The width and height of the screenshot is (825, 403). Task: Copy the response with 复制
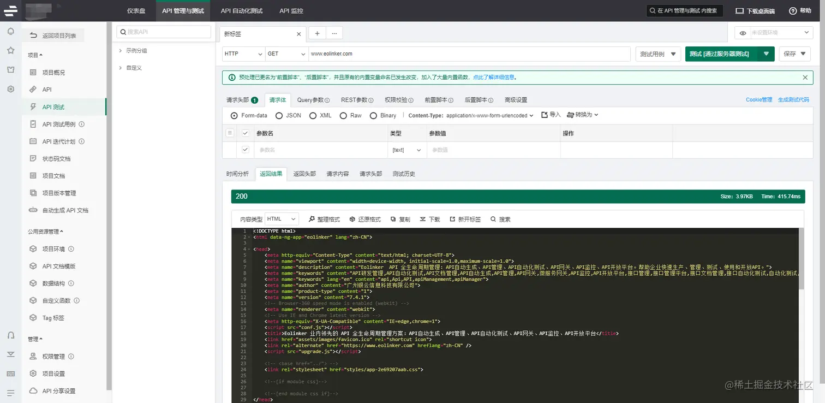click(x=400, y=219)
